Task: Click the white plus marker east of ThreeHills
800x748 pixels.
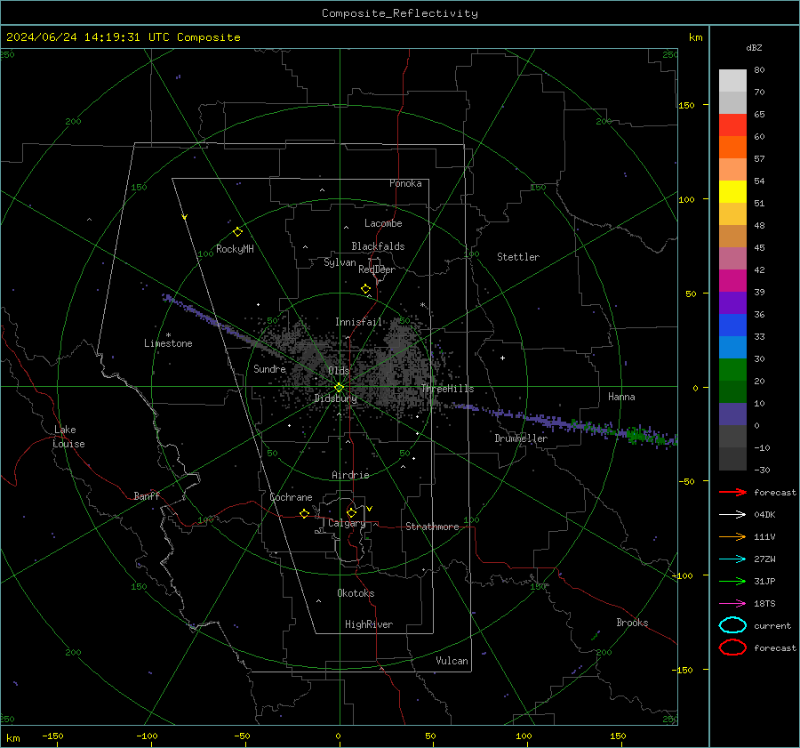Action: tap(502, 358)
